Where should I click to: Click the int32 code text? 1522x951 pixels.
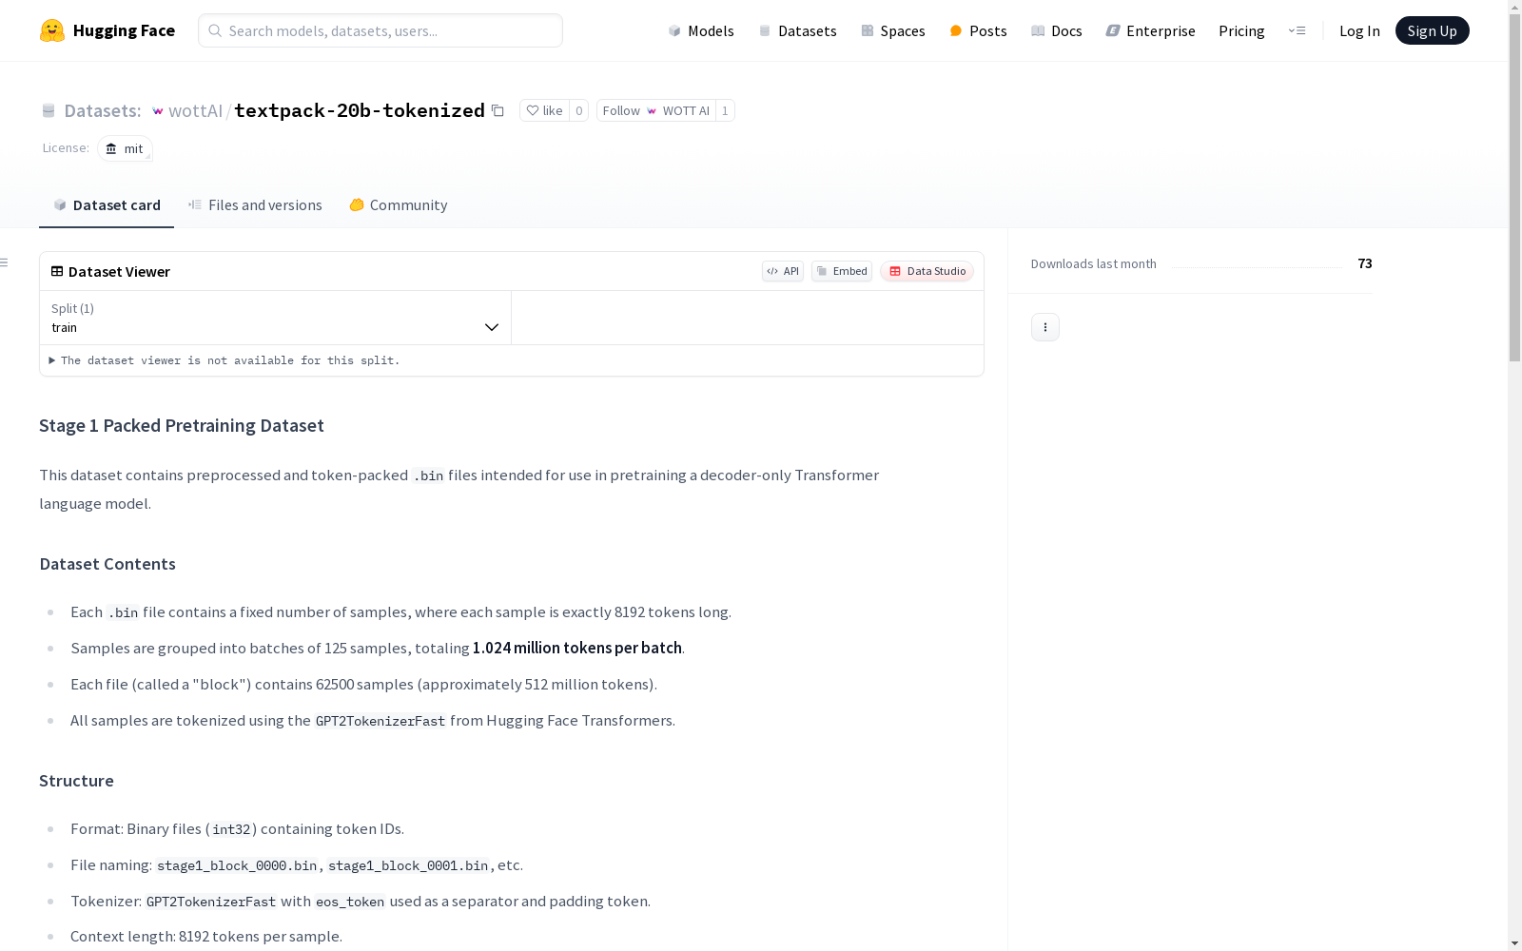click(231, 829)
